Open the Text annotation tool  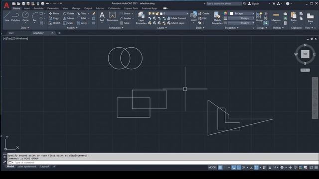102,16
